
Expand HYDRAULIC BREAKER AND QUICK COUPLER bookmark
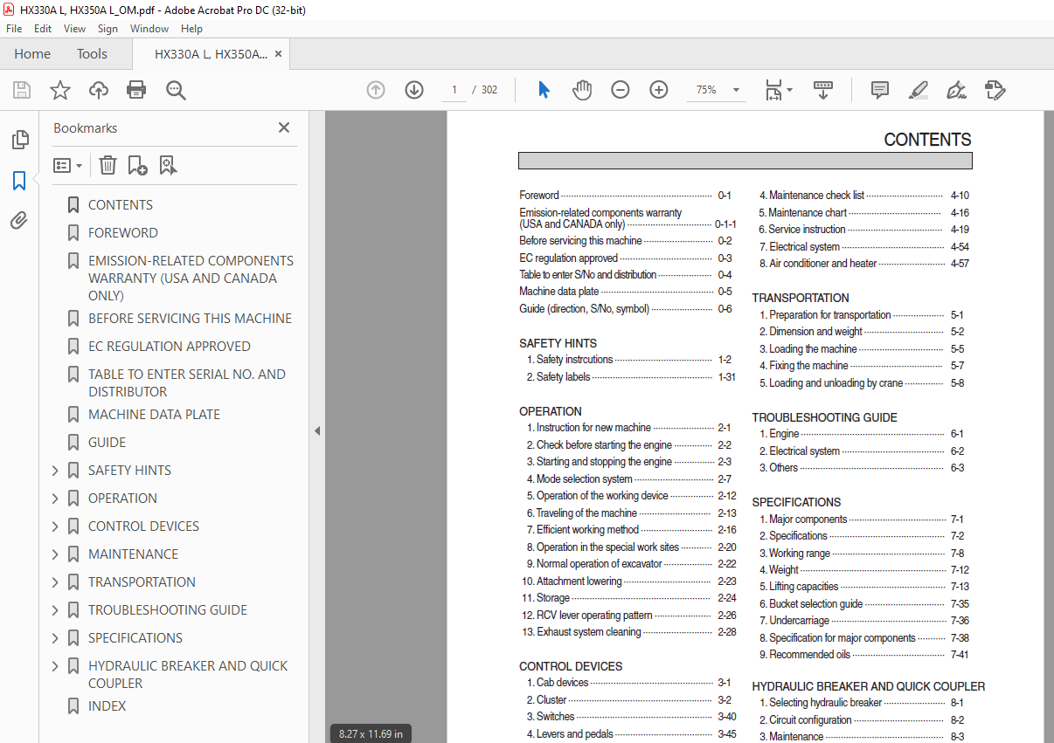[x=55, y=666]
